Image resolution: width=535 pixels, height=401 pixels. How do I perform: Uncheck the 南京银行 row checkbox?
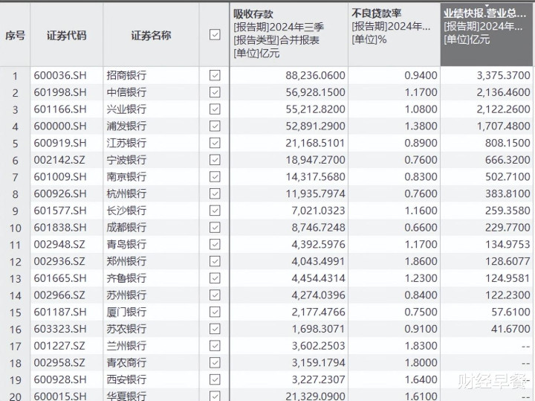tap(215, 176)
